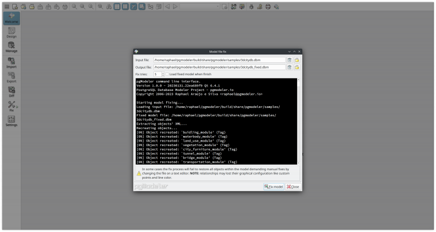Click the Export sidebar button
The image size is (436, 232).
(x=12, y=78)
